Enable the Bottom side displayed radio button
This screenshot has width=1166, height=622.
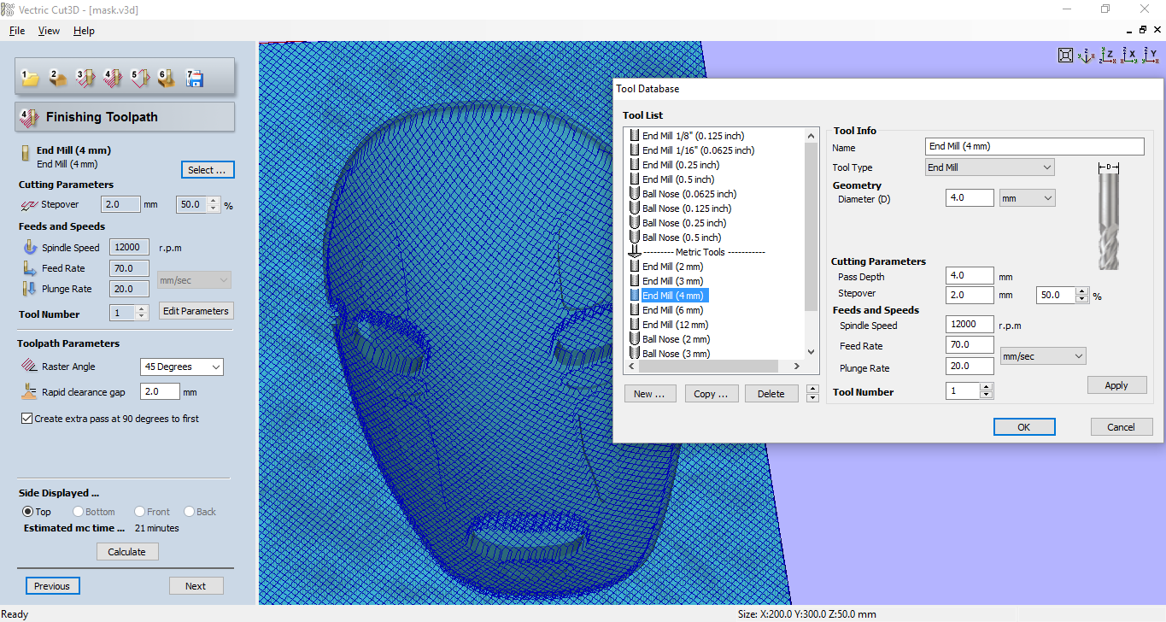pos(78,511)
